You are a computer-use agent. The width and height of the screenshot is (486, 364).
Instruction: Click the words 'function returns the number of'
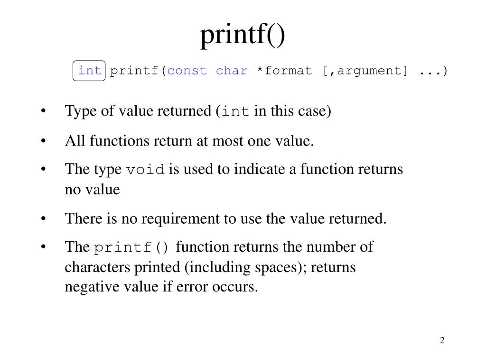[x=275, y=246]
